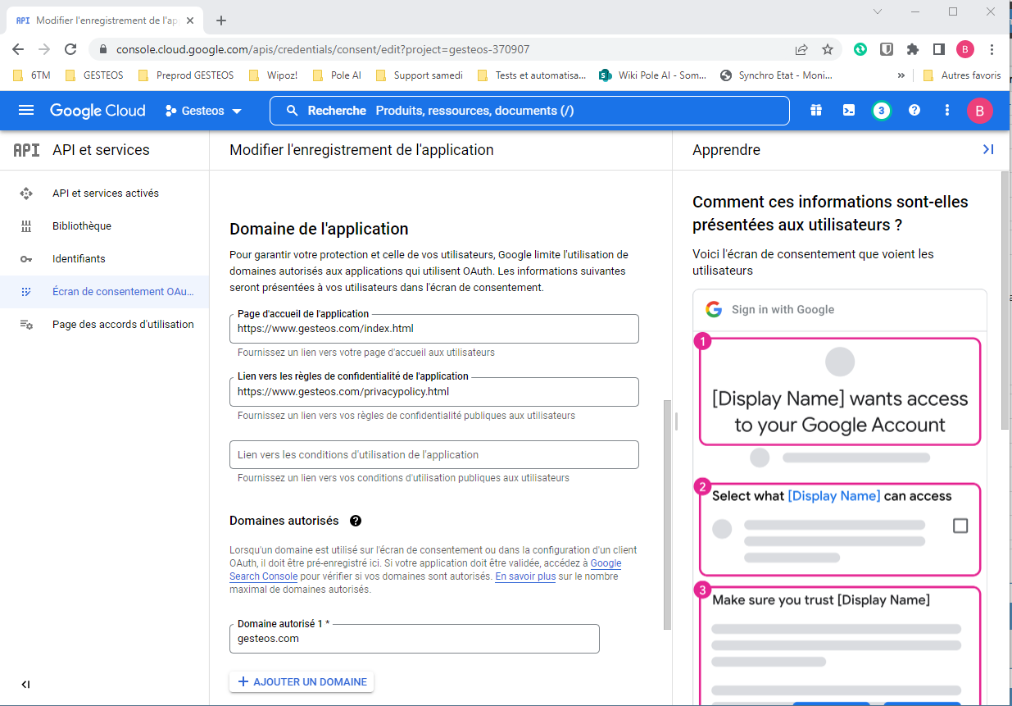Open API et services activés page
Image resolution: width=1012 pixels, height=706 pixels.
pos(105,194)
